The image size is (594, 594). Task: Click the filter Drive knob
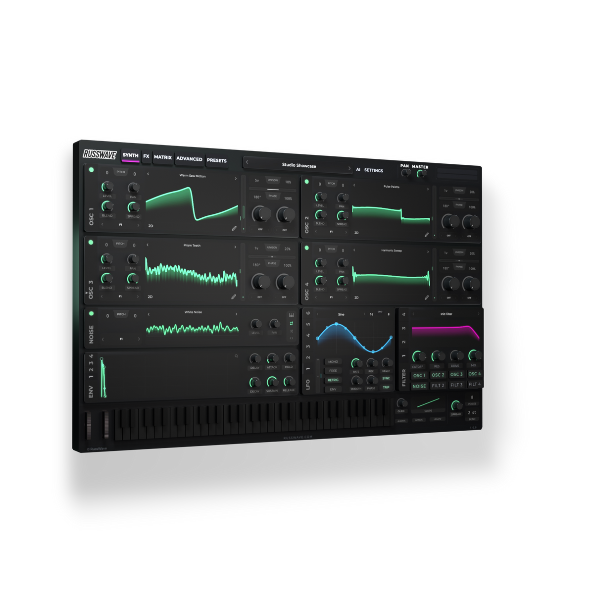click(456, 355)
